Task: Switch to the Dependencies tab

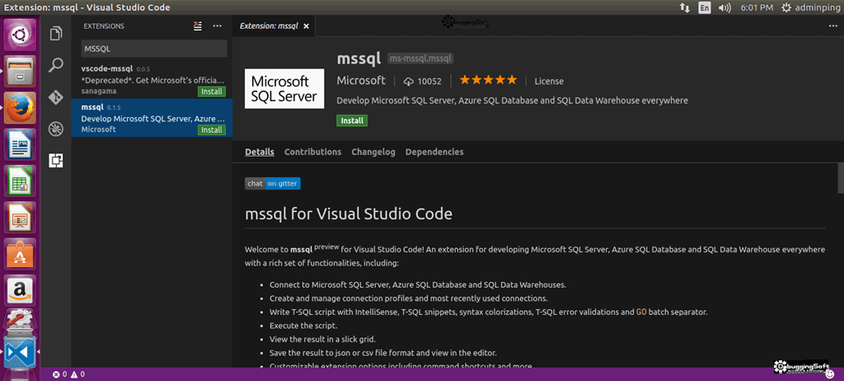Action: [x=434, y=152]
